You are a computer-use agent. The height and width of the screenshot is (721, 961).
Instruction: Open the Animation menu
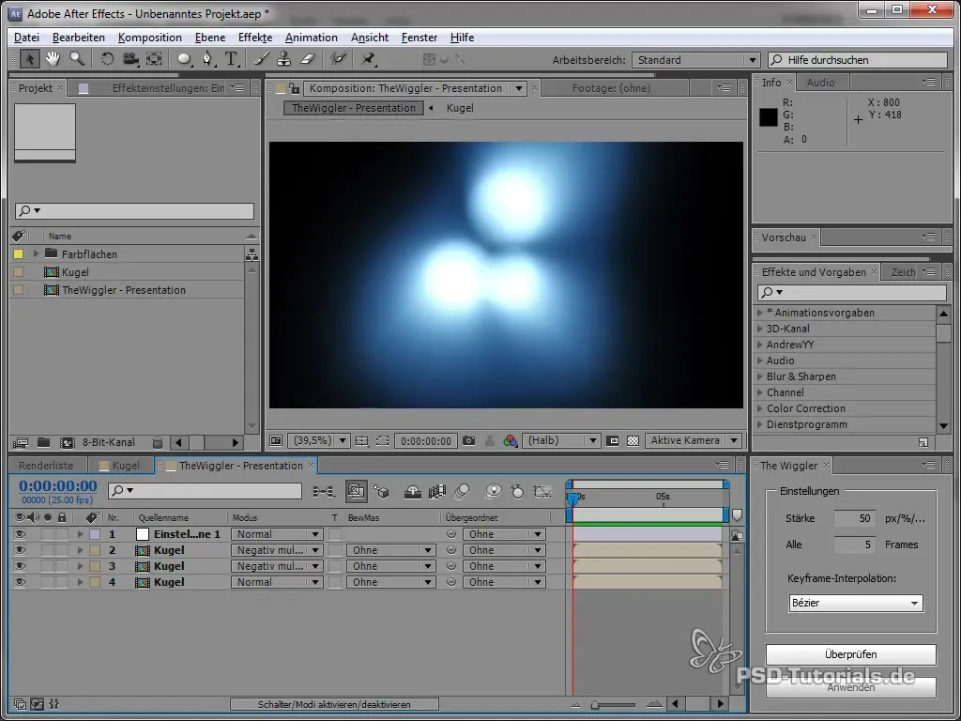point(312,38)
